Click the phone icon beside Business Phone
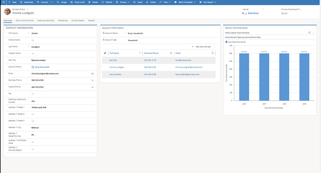 (x=93, y=80)
